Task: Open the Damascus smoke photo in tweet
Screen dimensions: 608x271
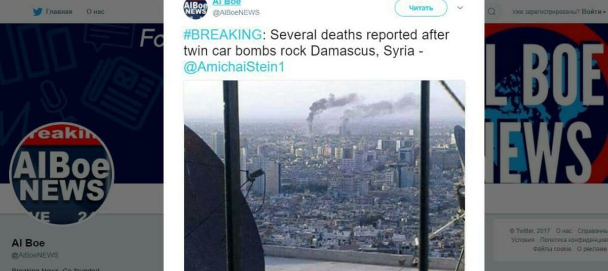Action: coord(324,175)
